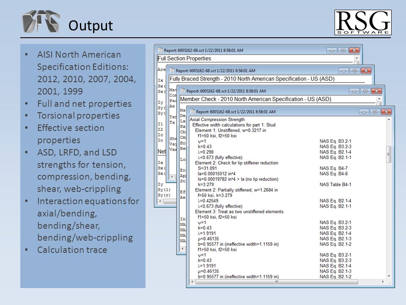Minimize the Member Check report window

pos(354,91)
